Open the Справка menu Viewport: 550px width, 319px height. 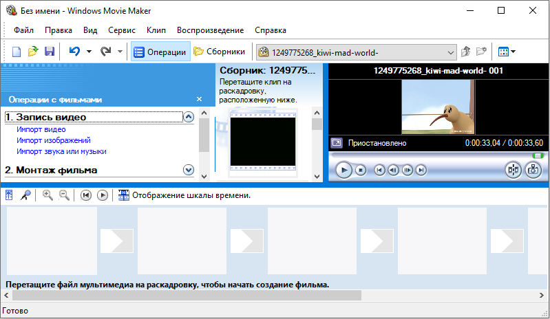tap(271, 30)
